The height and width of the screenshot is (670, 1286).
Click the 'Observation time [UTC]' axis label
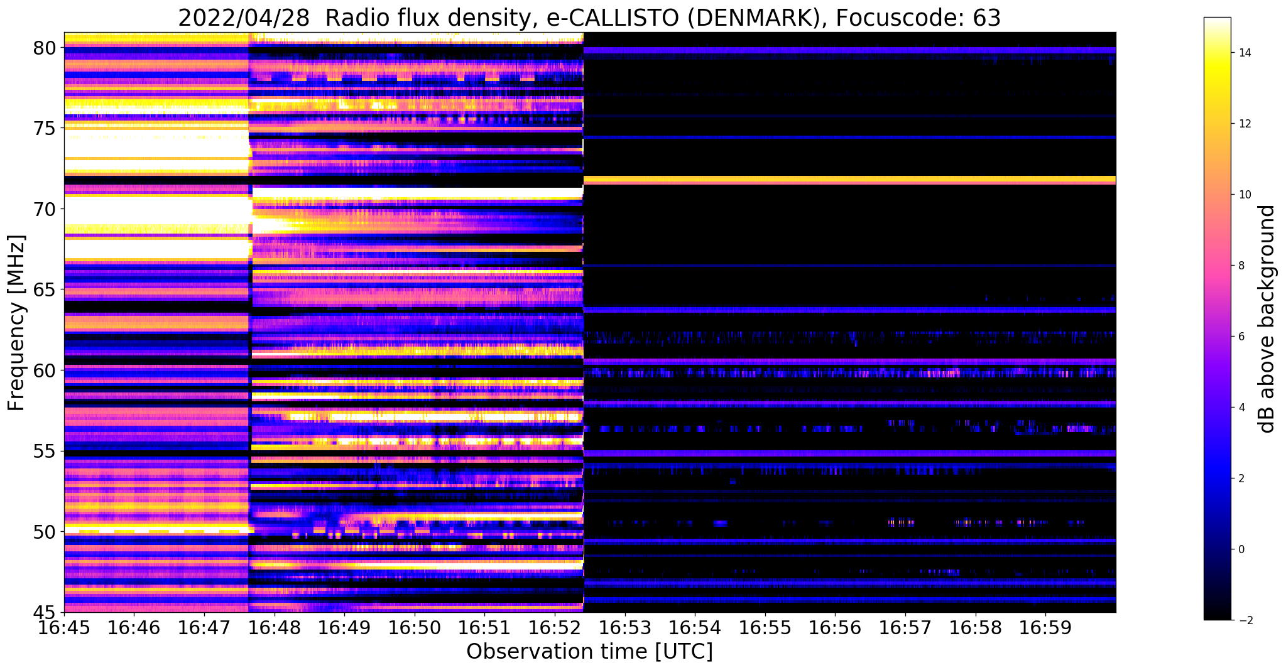click(589, 651)
